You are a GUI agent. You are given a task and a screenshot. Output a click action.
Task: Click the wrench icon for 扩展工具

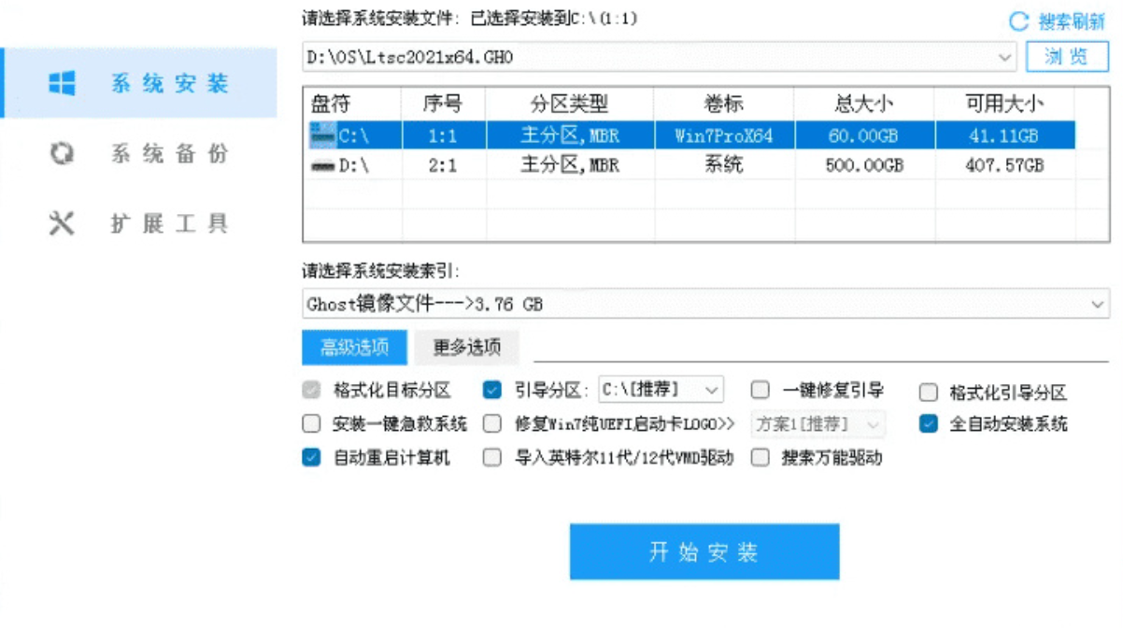click(x=61, y=222)
